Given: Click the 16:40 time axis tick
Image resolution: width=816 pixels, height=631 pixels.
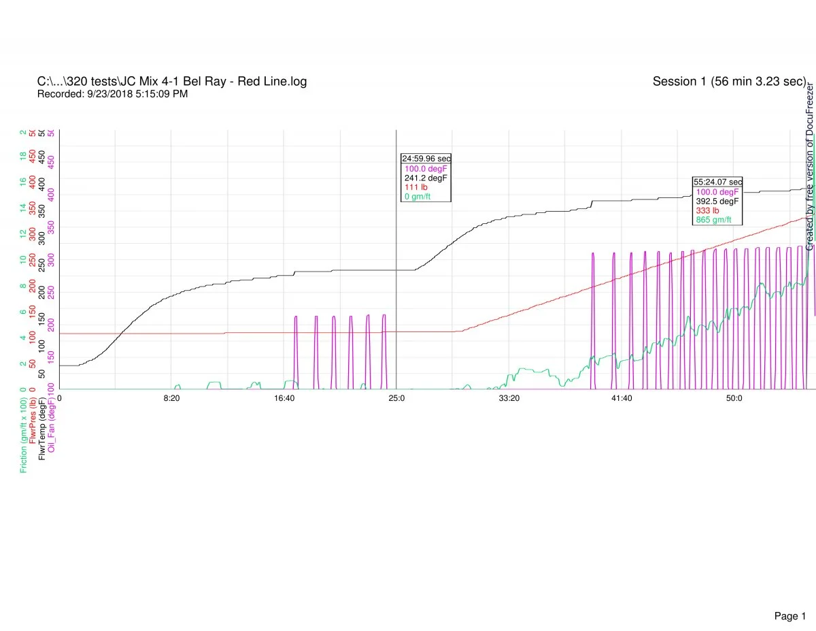Looking at the screenshot, I should (x=284, y=398).
